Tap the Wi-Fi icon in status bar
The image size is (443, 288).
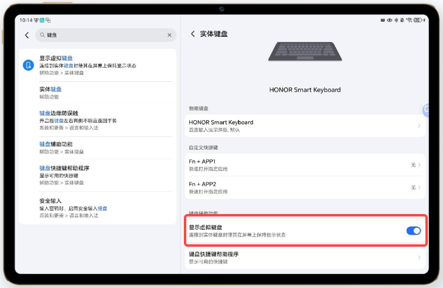[409, 21]
